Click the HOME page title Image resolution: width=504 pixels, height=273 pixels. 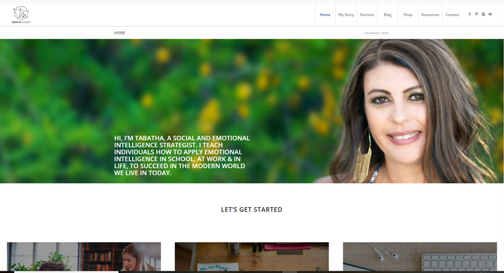pos(120,33)
